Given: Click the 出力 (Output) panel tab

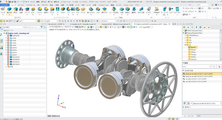Looking at the screenshot, I should pyautogui.click(x=199, y=116).
